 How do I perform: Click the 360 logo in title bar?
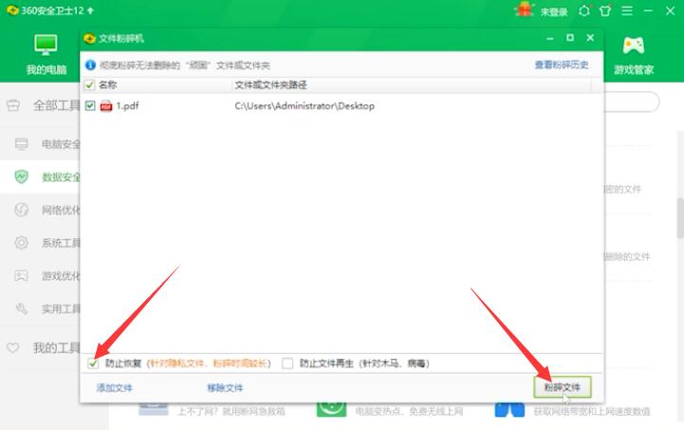click(x=12, y=9)
